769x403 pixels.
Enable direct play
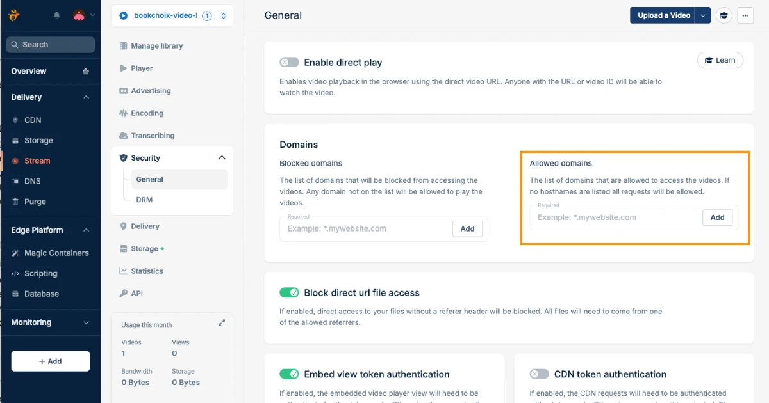[x=289, y=62]
